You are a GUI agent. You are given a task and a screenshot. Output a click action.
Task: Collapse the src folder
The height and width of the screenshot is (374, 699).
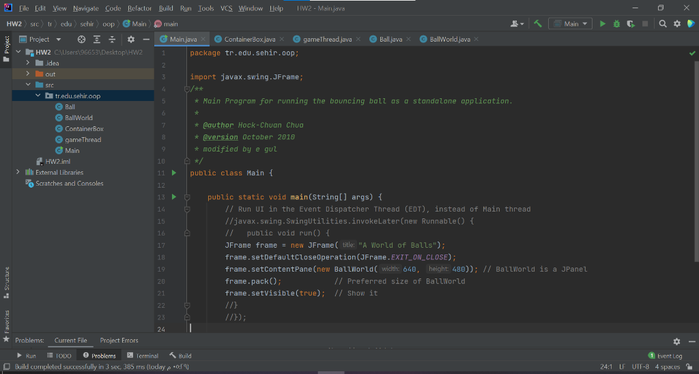[27, 85]
